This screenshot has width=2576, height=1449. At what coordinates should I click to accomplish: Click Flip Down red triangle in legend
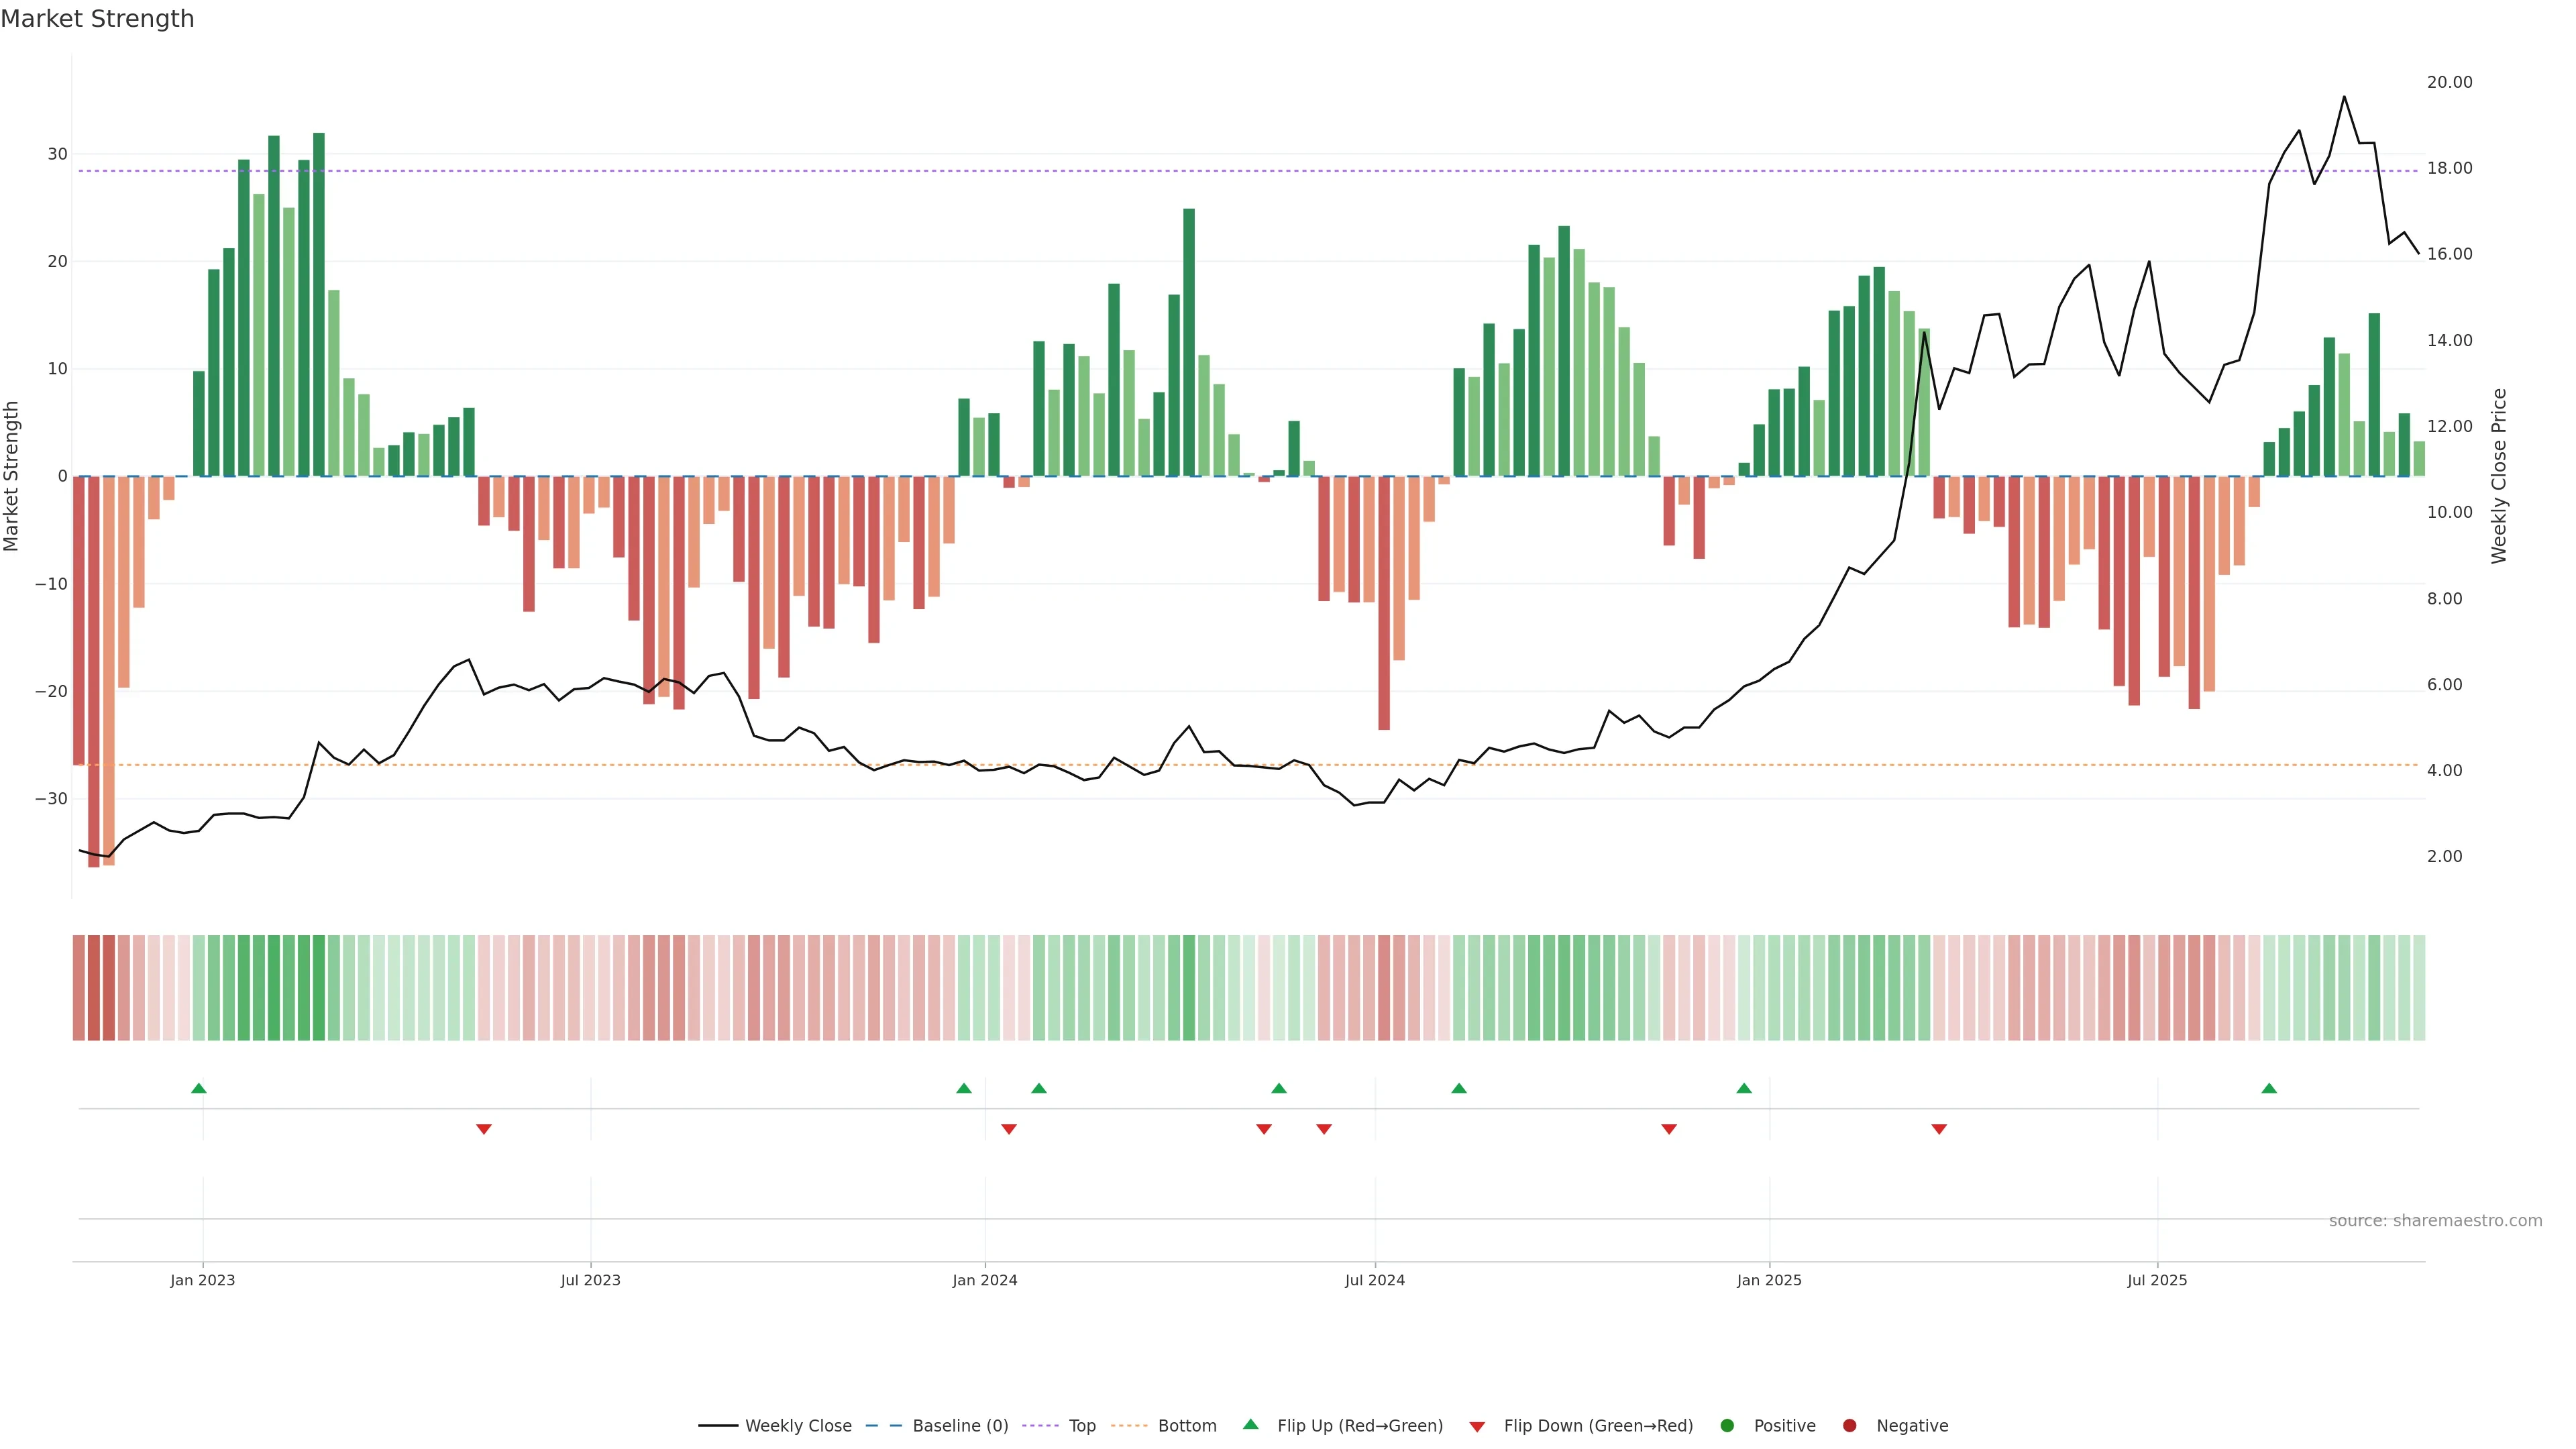click(x=1477, y=1426)
